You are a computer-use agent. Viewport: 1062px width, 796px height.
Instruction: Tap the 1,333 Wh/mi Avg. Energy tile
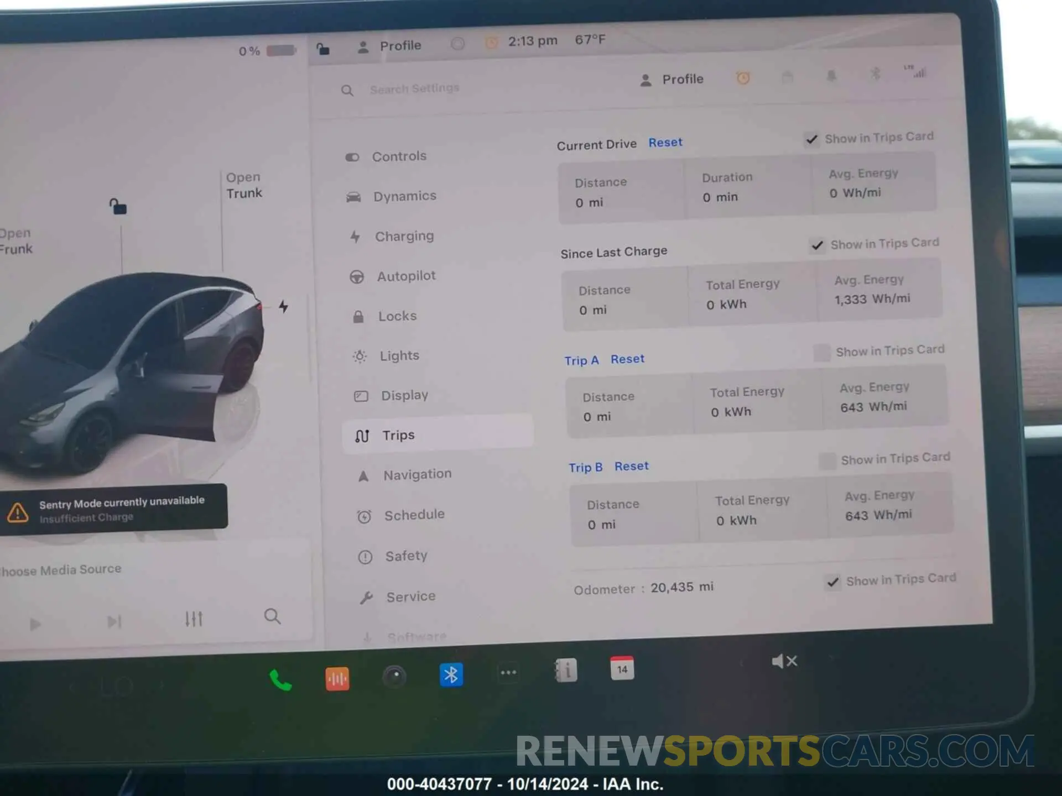tap(879, 289)
